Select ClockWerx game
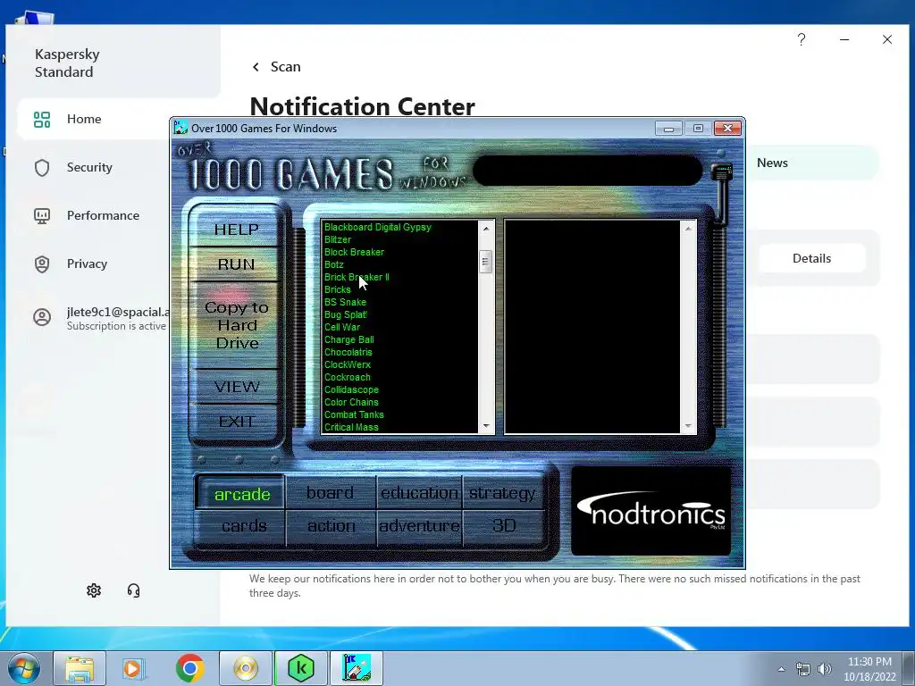 click(348, 365)
